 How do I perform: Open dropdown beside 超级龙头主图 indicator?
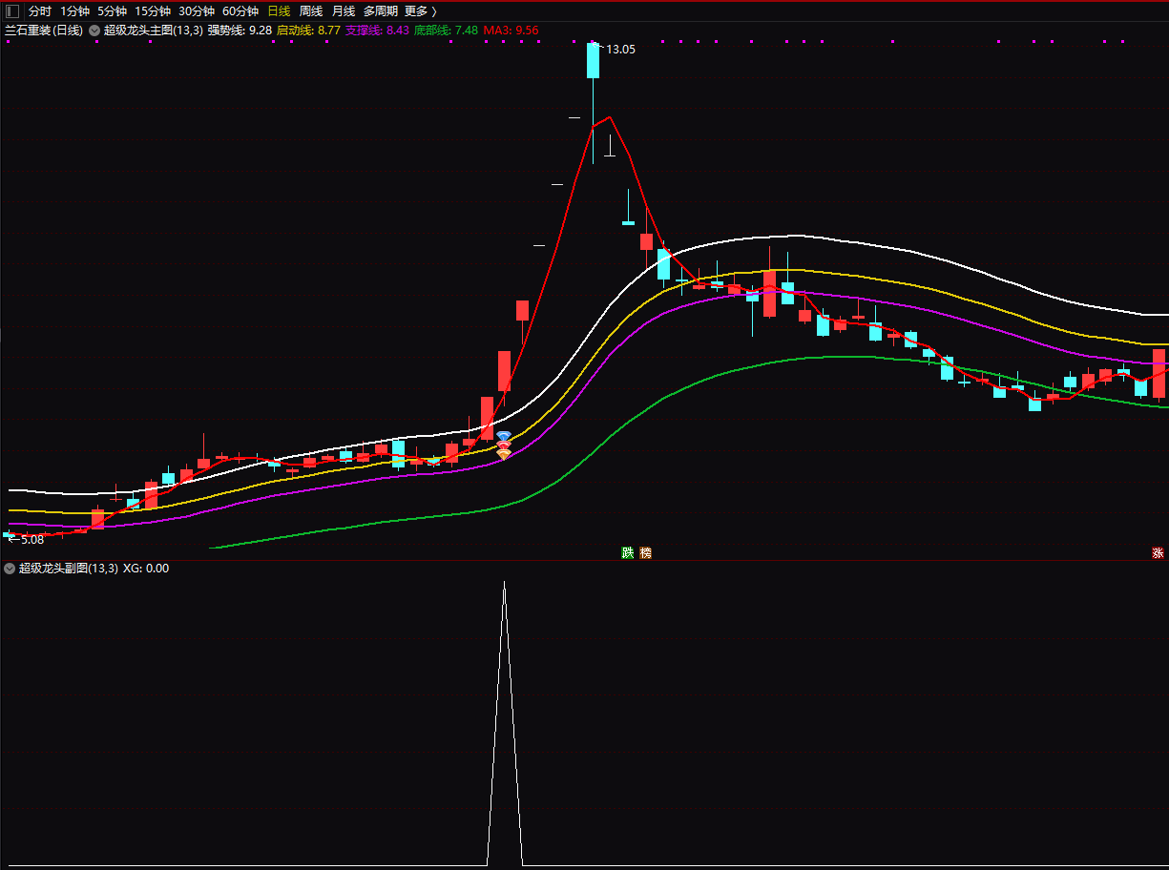(94, 31)
